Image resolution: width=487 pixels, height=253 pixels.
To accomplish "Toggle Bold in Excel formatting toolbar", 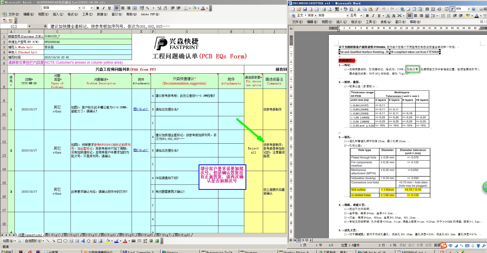I will (x=98, y=8).
